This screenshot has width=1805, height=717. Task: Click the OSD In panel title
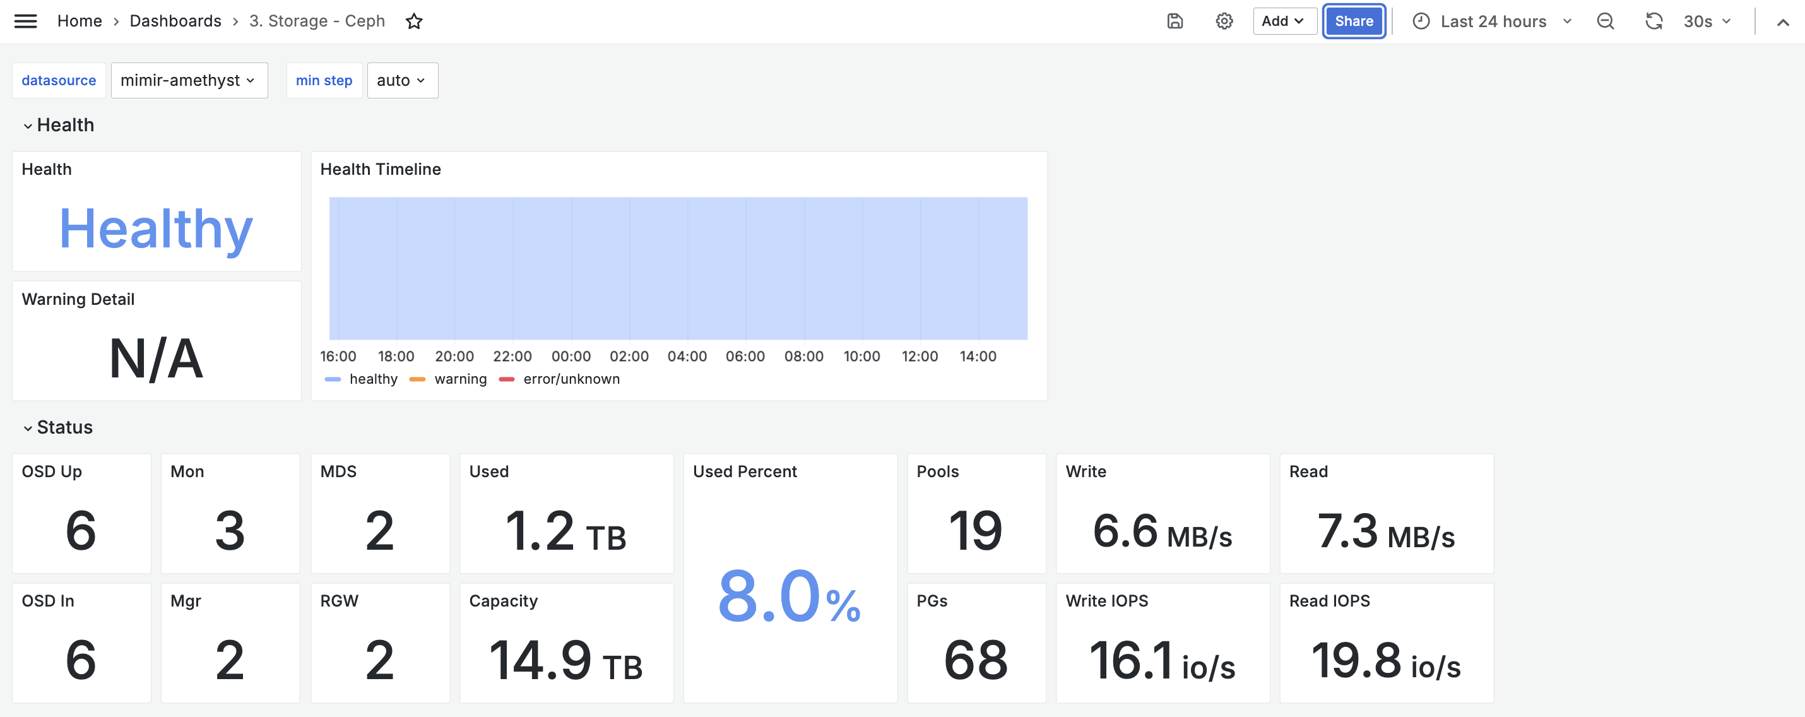coord(47,601)
